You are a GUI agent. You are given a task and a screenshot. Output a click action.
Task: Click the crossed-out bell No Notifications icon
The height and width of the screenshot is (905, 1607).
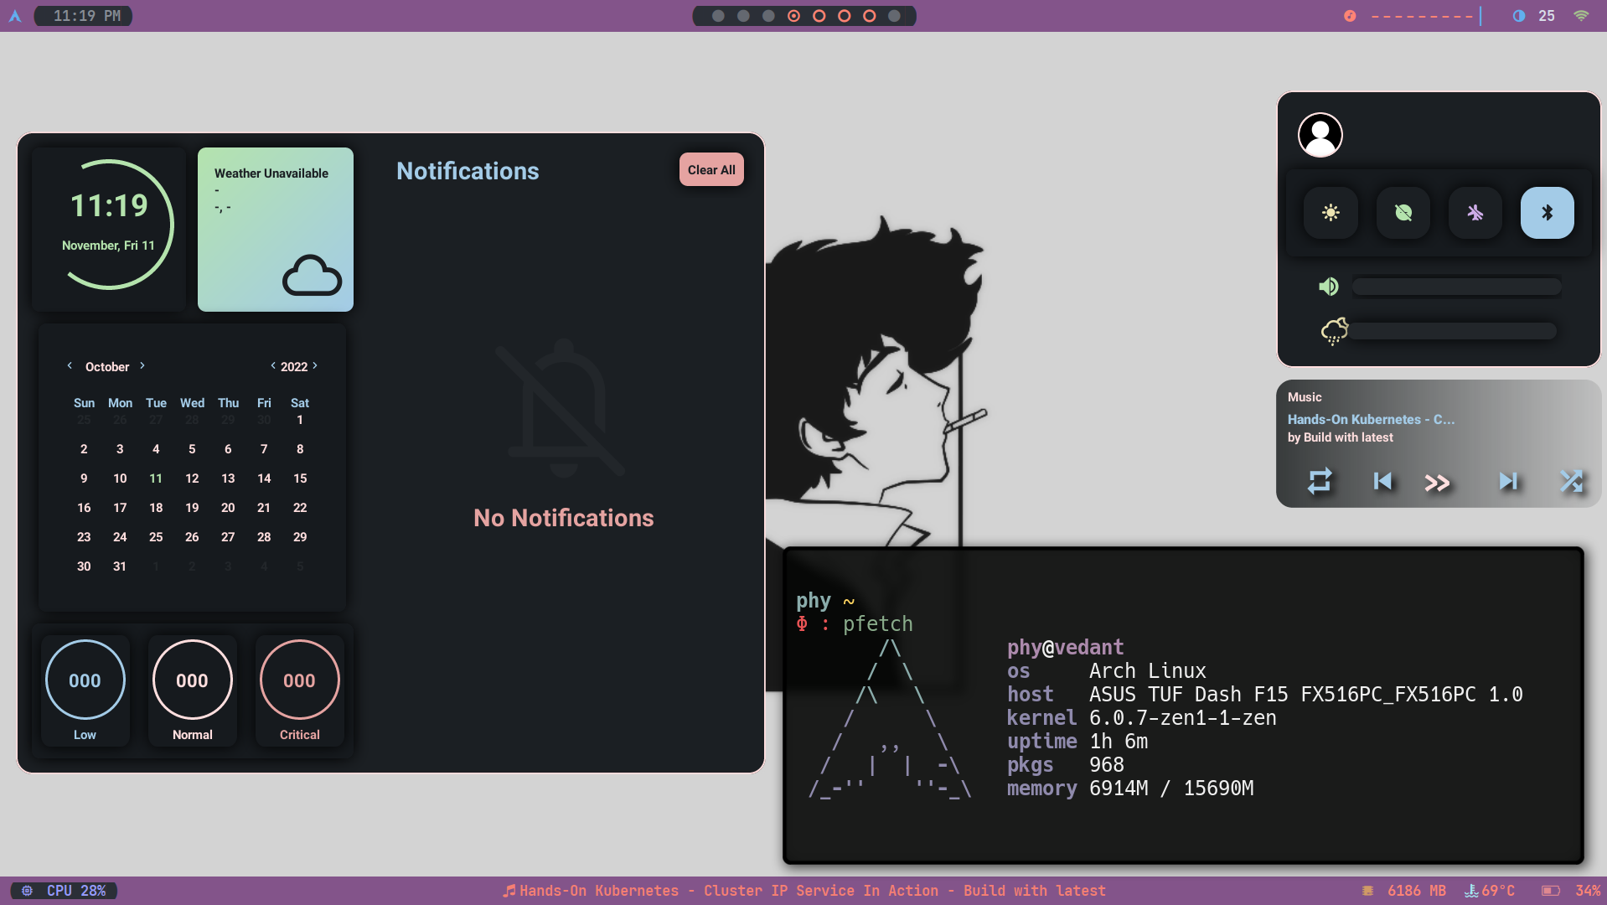[561, 408]
